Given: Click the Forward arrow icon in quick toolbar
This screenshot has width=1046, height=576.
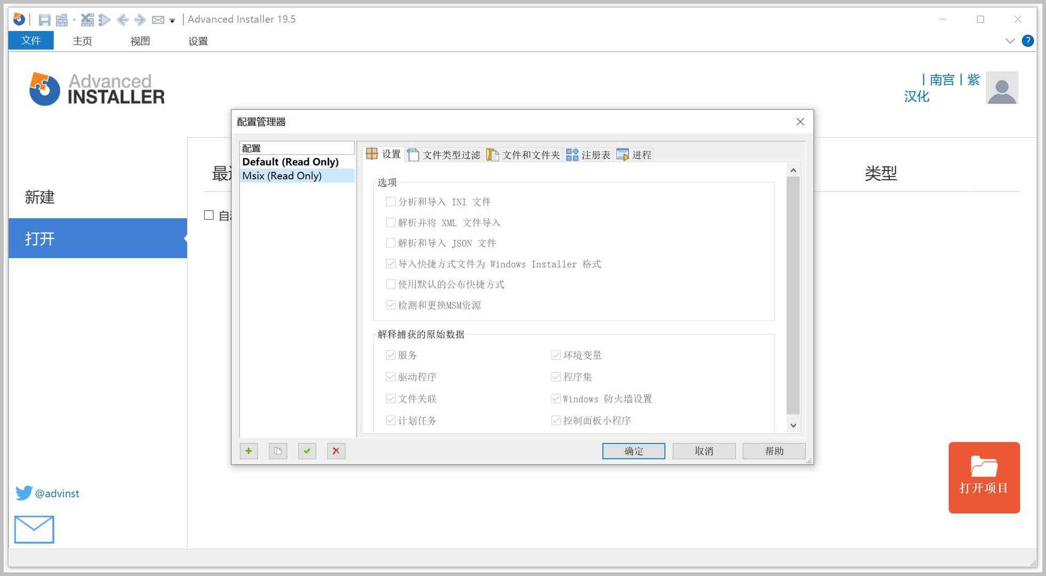Looking at the screenshot, I should 140,20.
